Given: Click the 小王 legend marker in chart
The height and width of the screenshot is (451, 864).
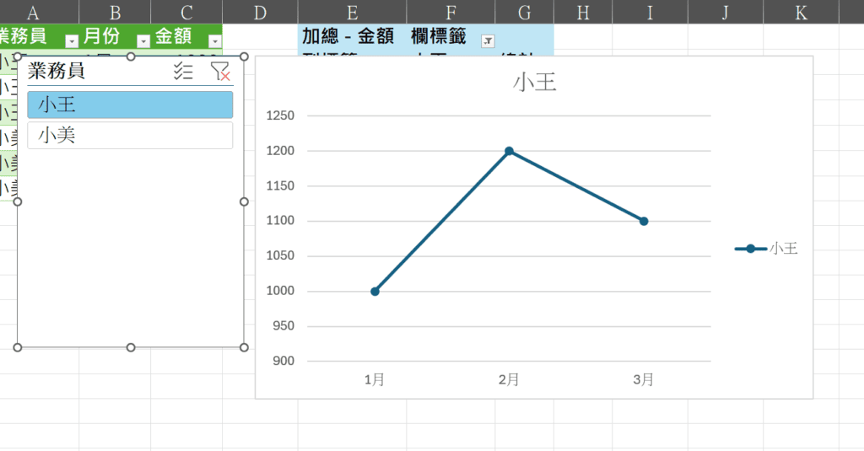Looking at the screenshot, I should 750,249.
